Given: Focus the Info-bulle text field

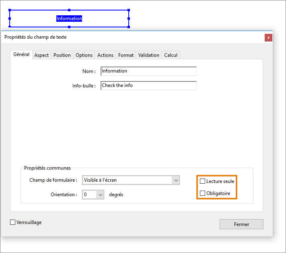Looking at the screenshot, I should [148, 86].
